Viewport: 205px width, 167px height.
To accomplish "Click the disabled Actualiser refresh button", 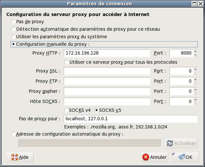I will (181, 143).
